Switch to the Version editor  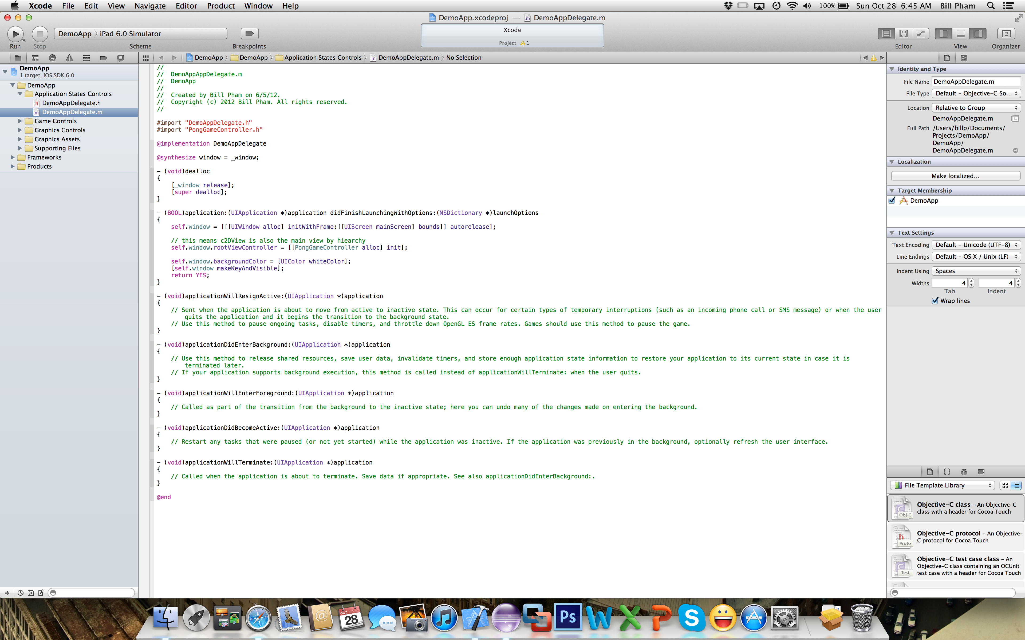(x=920, y=33)
